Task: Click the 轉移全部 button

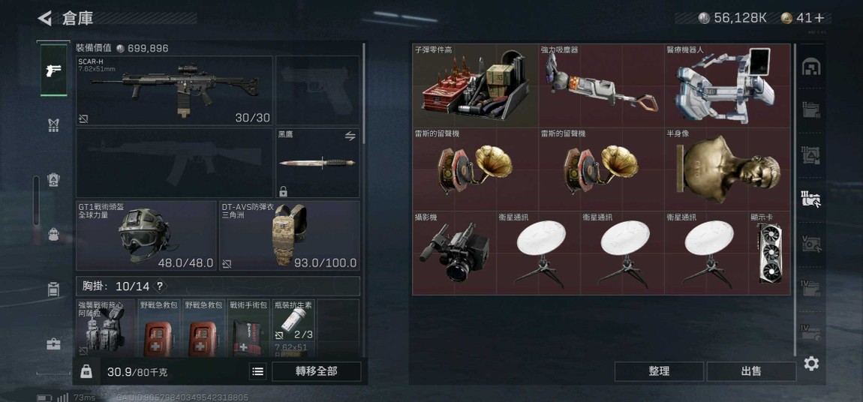Action: (317, 371)
